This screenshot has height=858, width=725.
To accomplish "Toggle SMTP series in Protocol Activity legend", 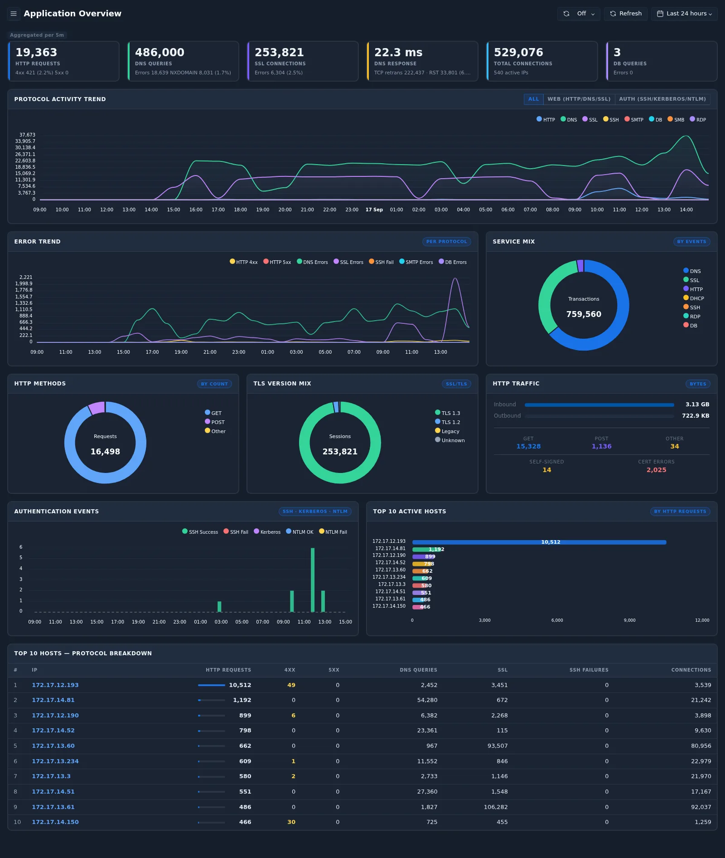I will coord(633,120).
